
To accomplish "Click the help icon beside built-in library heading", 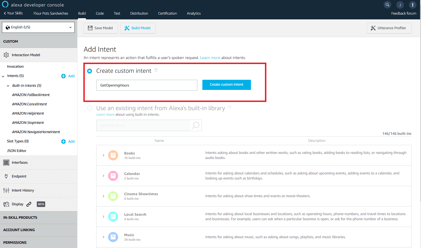I will (x=230, y=107).
